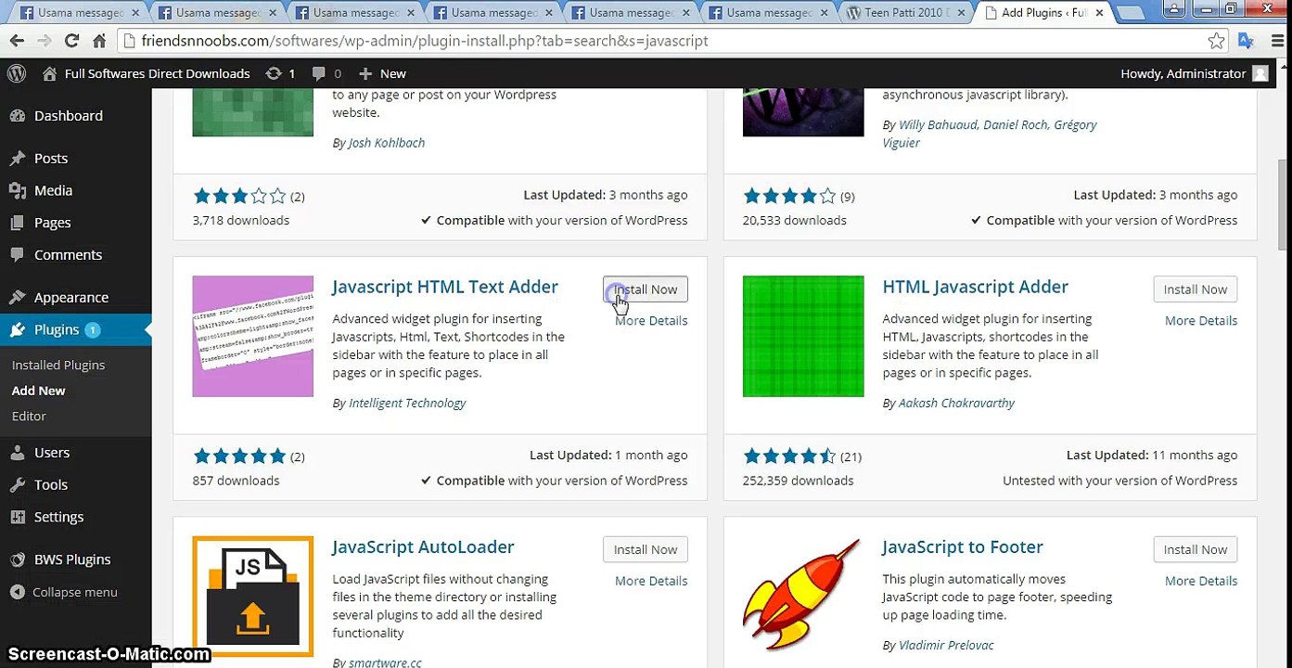Click the translate icon in address bar
Screen dimensions: 1292x668
click(x=1246, y=41)
